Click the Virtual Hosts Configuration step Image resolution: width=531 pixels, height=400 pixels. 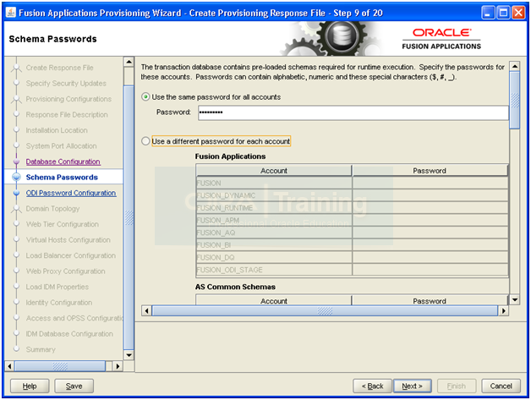point(68,240)
